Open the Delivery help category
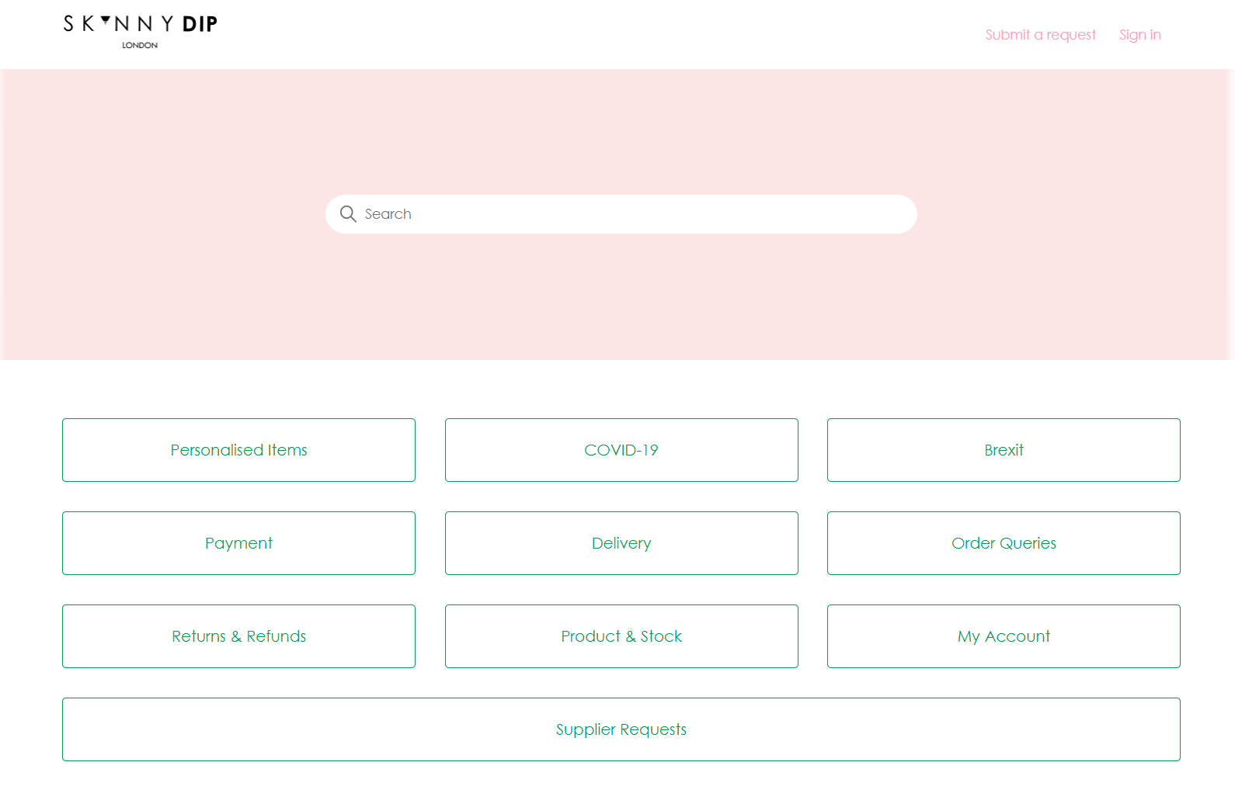This screenshot has height=807, width=1235. [x=621, y=543]
